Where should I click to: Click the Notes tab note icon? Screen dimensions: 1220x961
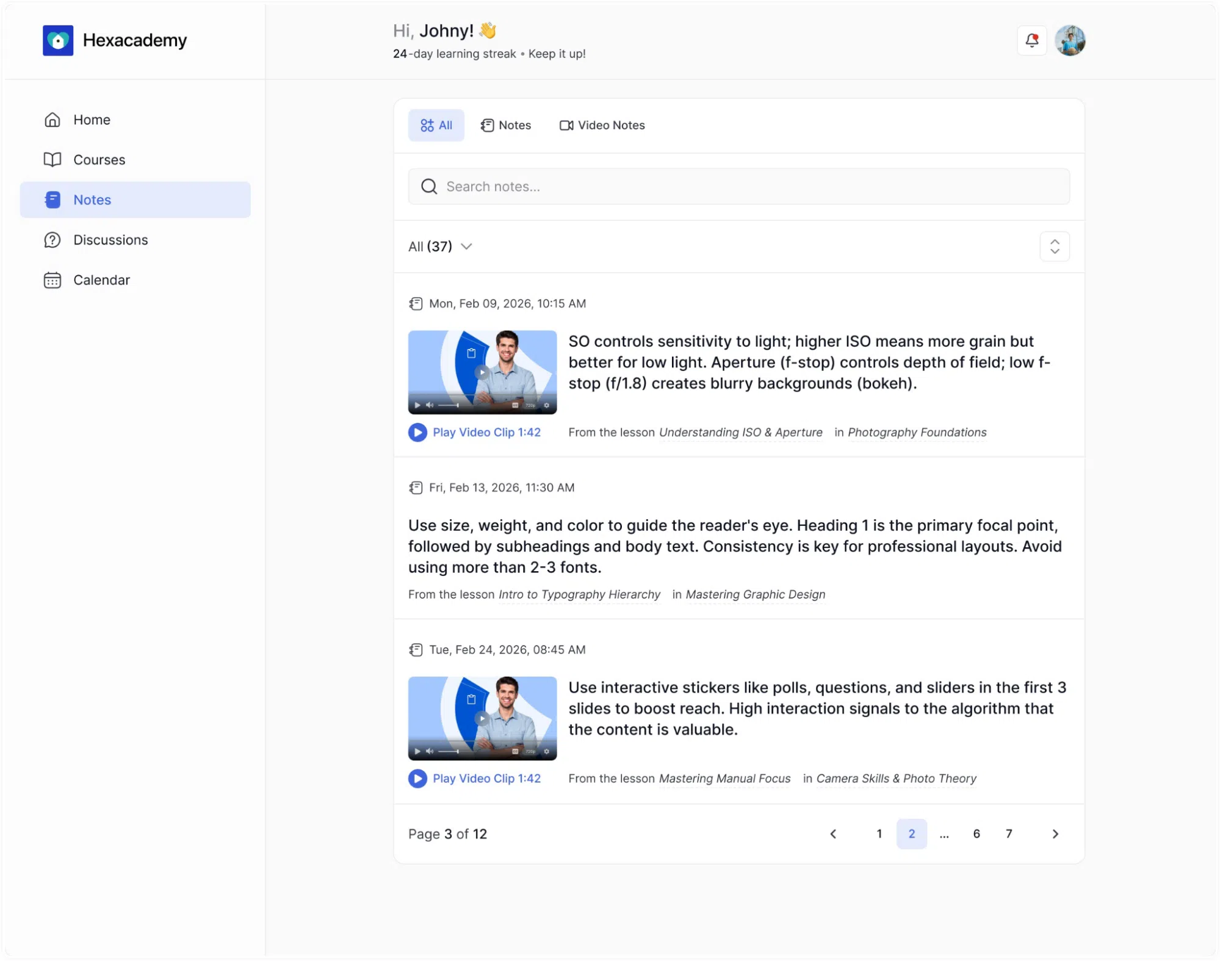[487, 125]
